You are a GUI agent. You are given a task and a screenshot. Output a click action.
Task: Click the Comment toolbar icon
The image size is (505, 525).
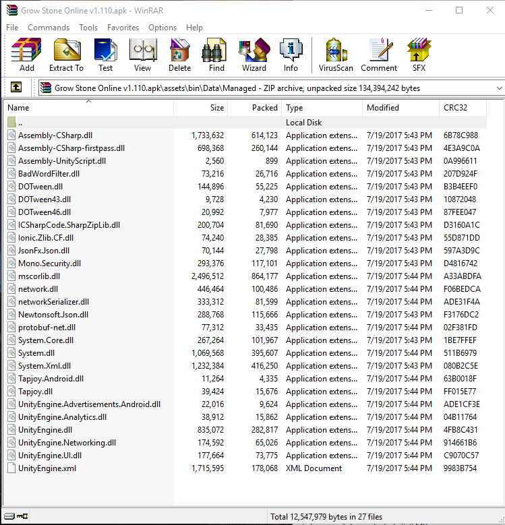coord(381,50)
